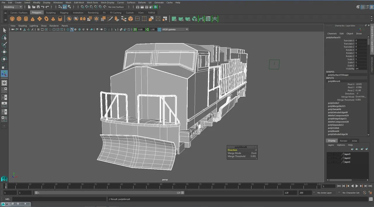Image resolution: width=374 pixels, height=207 pixels.
Task: Create new layer from selected objects icon
Action: [367, 149]
